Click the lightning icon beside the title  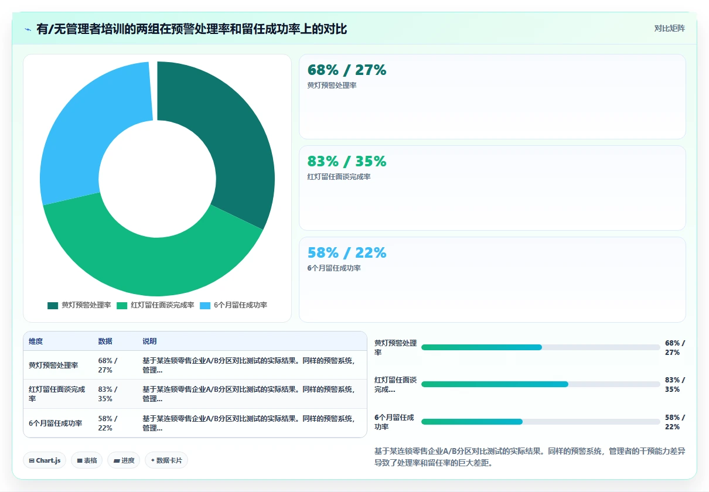tap(28, 29)
